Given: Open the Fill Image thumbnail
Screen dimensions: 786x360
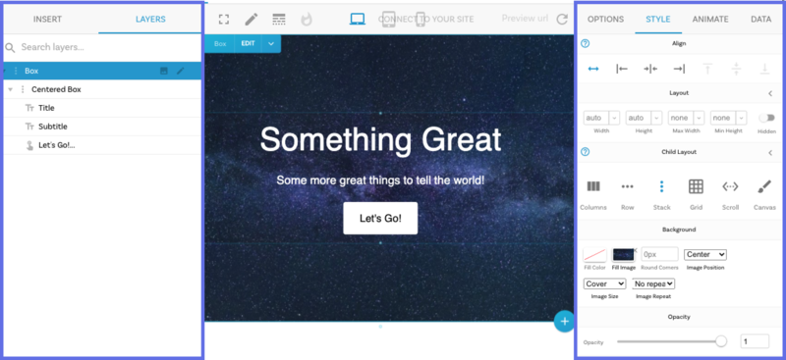Looking at the screenshot, I should point(624,255).
